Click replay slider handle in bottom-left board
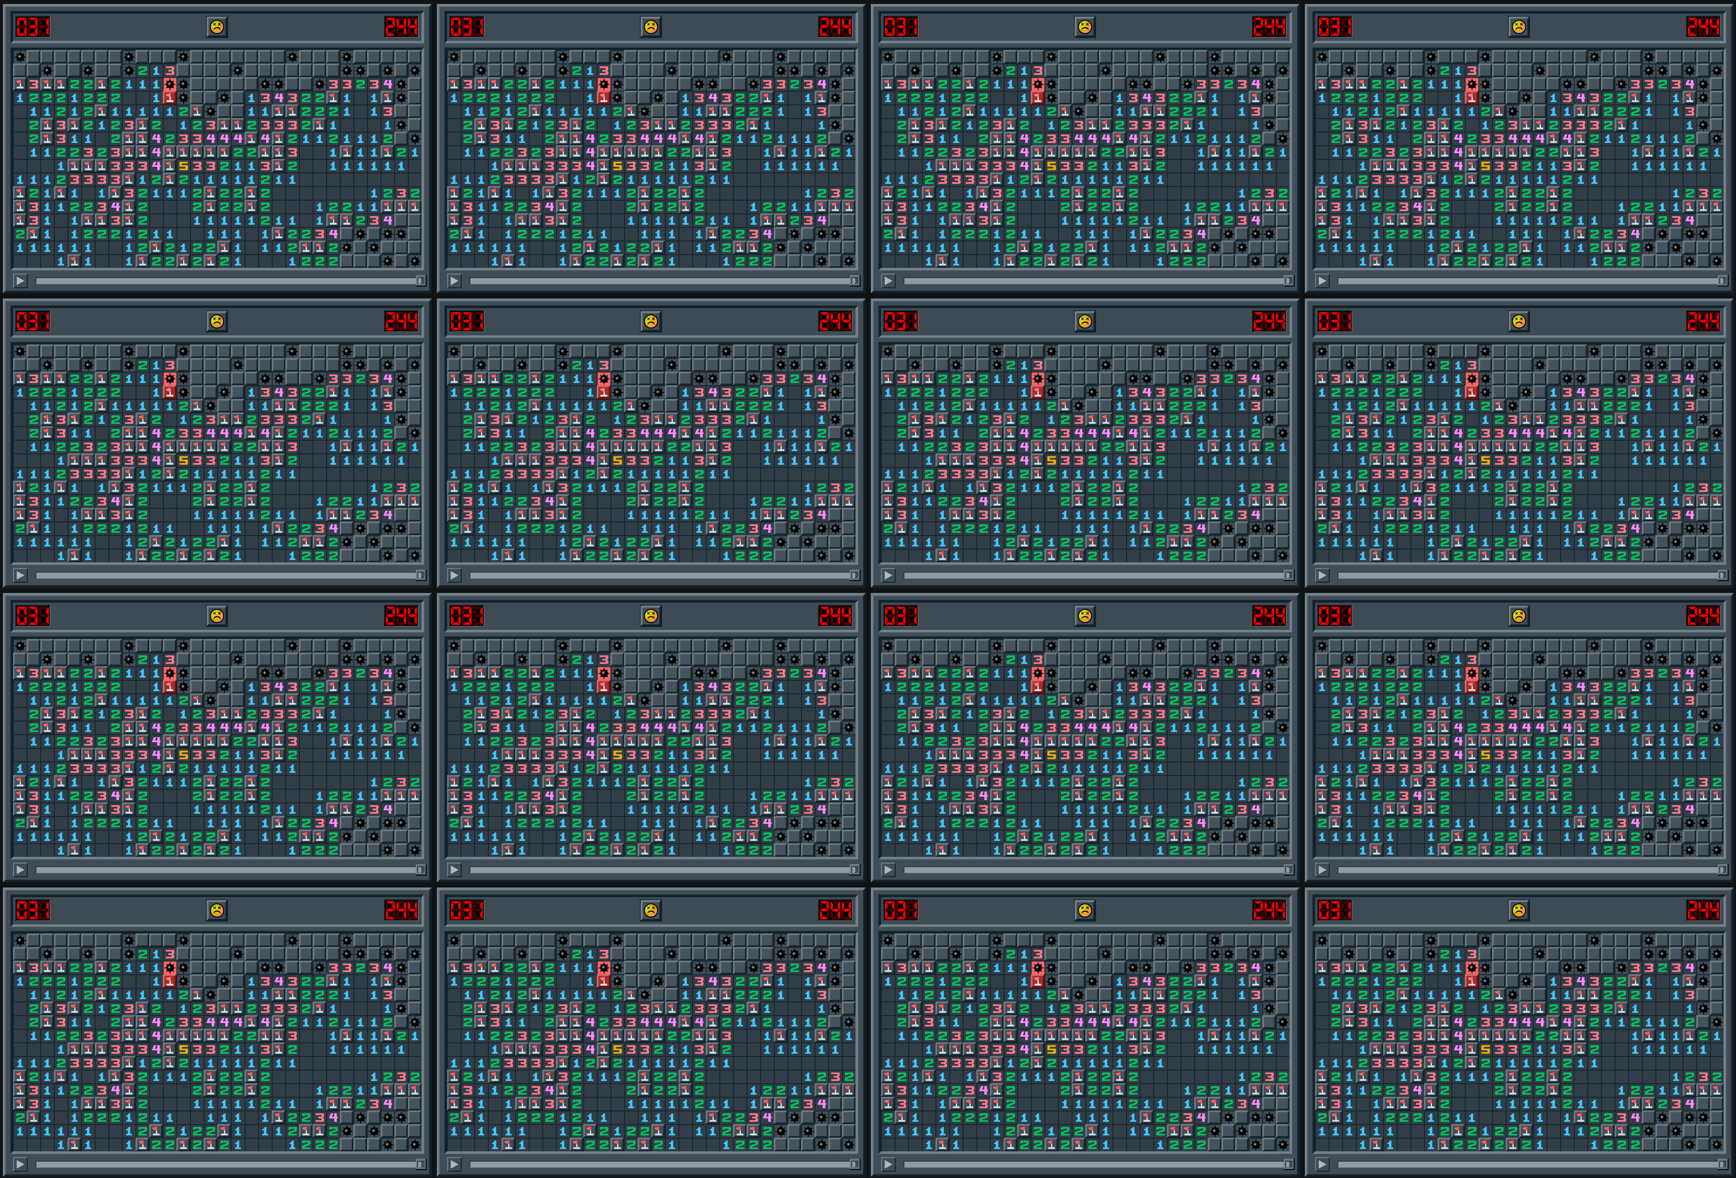1736x1178 pixels. pos(420,1164)
